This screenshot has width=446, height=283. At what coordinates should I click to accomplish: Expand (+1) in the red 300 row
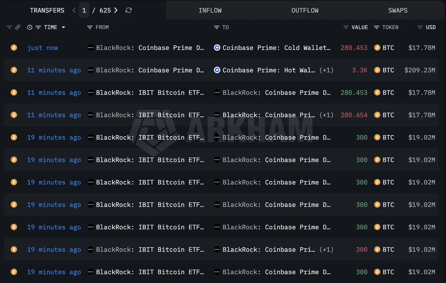(326, 250)
